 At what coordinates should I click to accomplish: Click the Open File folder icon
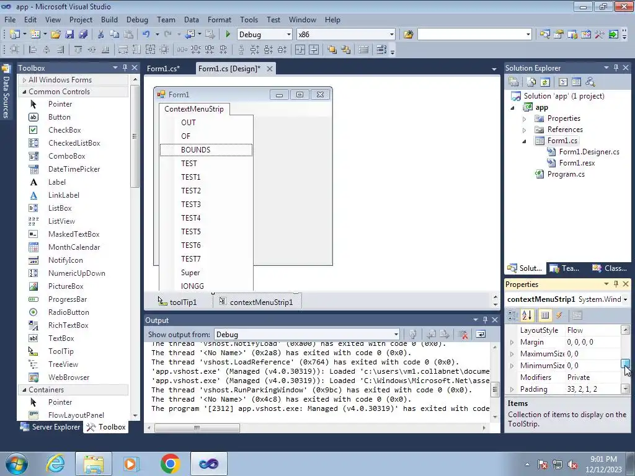(56, 35)
